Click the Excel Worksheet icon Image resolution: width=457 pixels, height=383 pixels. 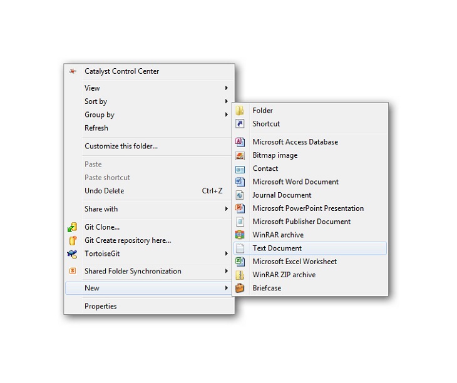(240, 262)
